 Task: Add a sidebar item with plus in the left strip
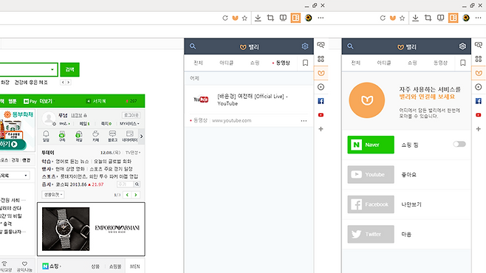[x=321, y=129]
